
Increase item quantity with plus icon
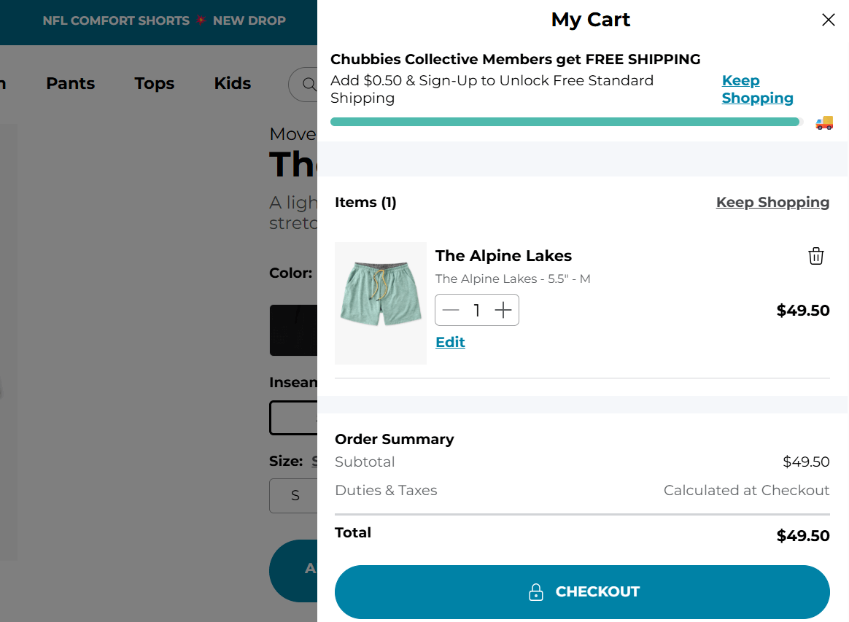pos(503,311)
